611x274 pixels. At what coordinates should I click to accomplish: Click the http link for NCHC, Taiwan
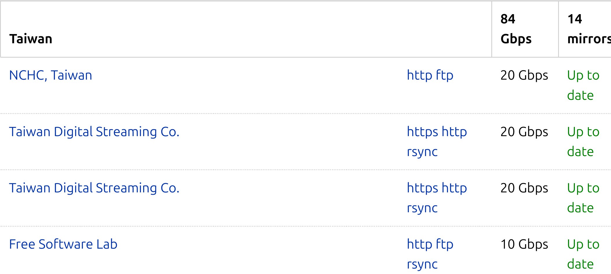pos(419,75)
